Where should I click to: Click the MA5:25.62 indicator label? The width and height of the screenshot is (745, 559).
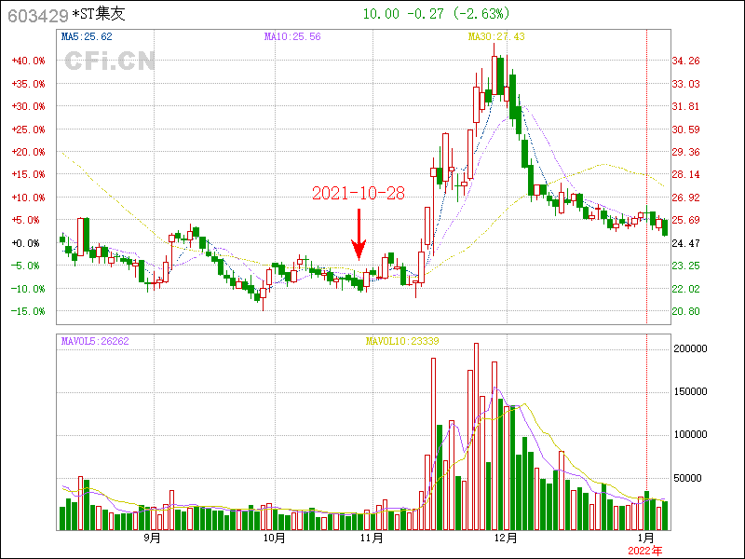pyautogui.click(x=86, y=36)
